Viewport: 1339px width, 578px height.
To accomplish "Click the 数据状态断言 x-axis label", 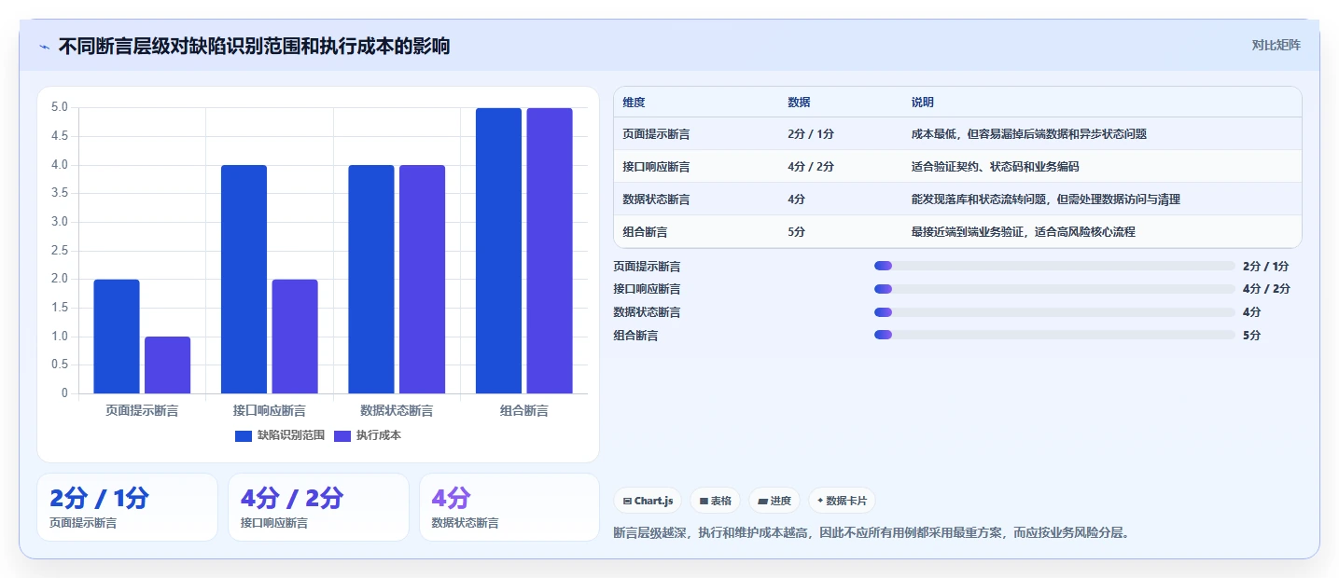I will click(x=397, y=410).
